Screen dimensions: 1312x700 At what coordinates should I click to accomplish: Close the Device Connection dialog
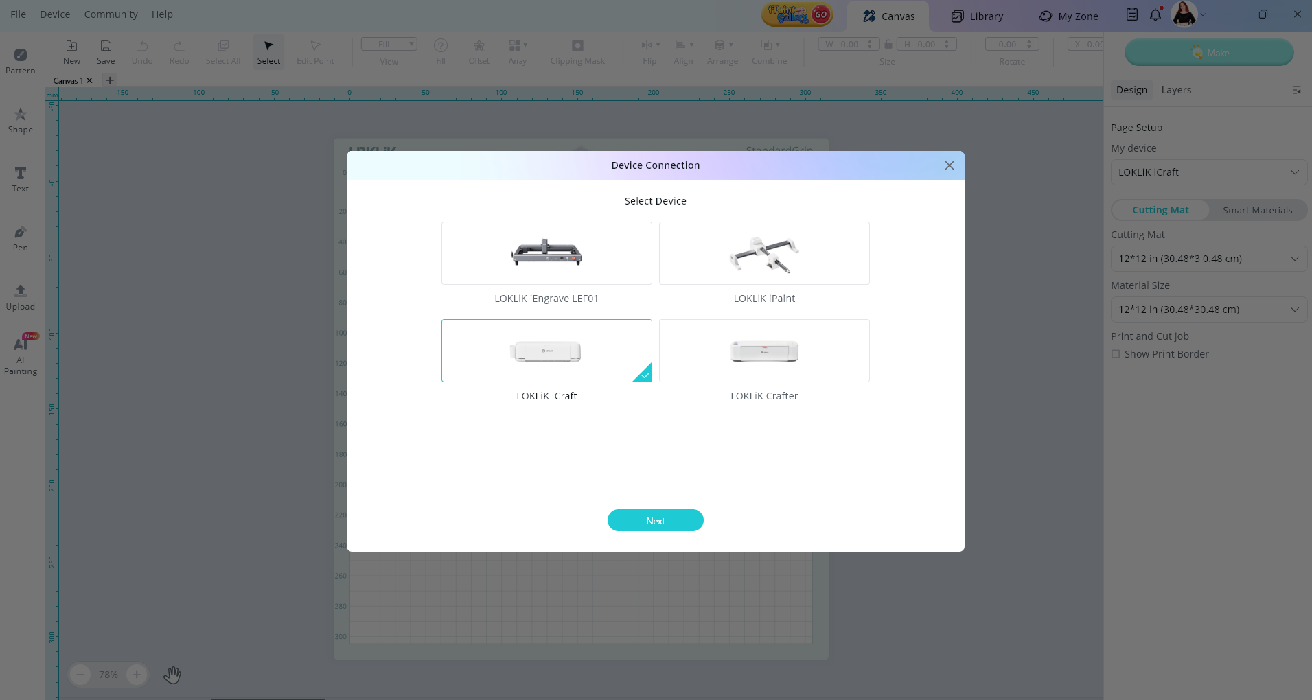click(x=949, y=165)
